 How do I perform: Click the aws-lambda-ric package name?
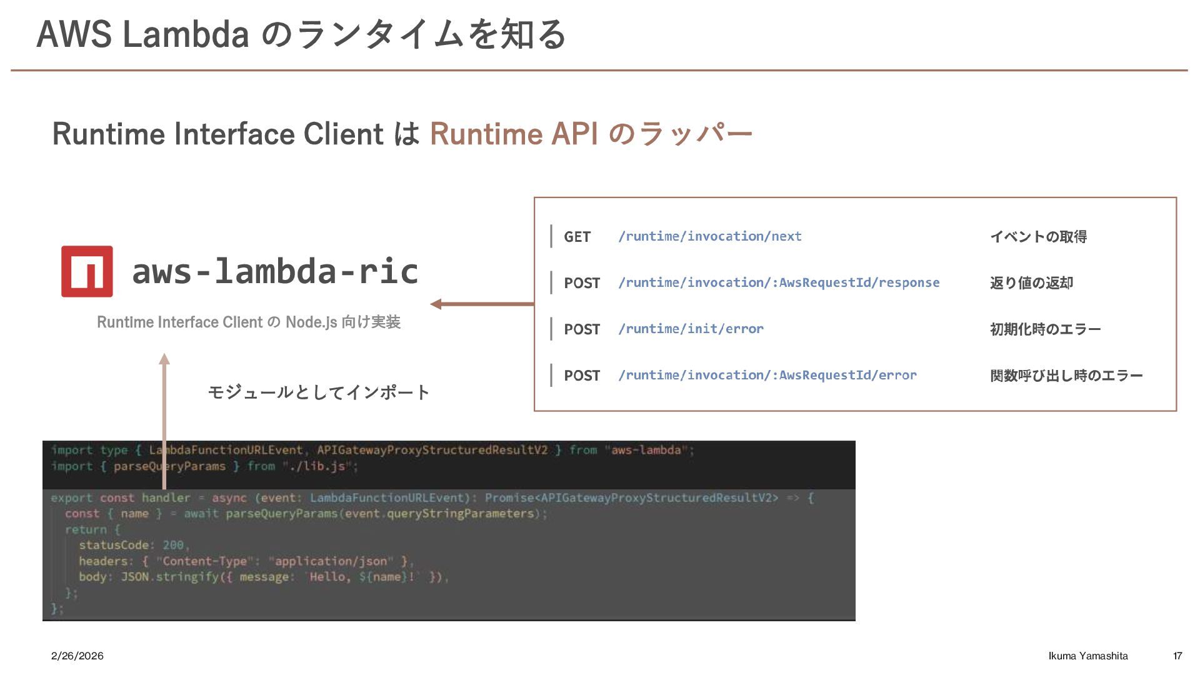tap(275, 271)
